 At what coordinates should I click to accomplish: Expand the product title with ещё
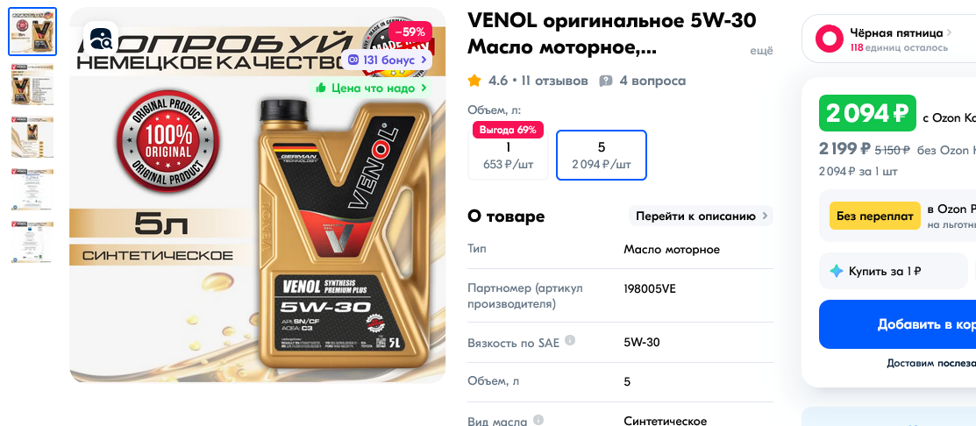coord(761,52)
